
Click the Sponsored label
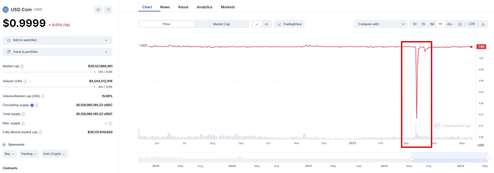[x=16, y=145]
